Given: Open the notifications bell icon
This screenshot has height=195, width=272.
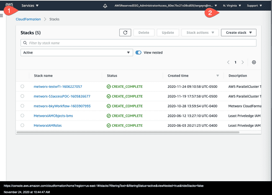Looking at the screenshot, I should click(105, 6).
